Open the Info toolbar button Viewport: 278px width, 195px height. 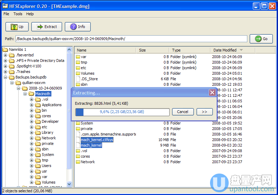[78, 27]
